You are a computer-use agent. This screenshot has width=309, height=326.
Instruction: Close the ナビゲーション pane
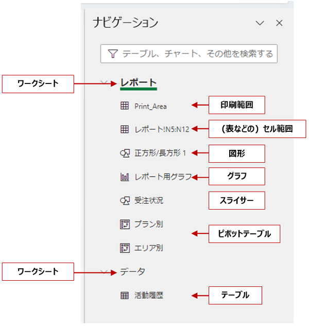tap(279, 23)
